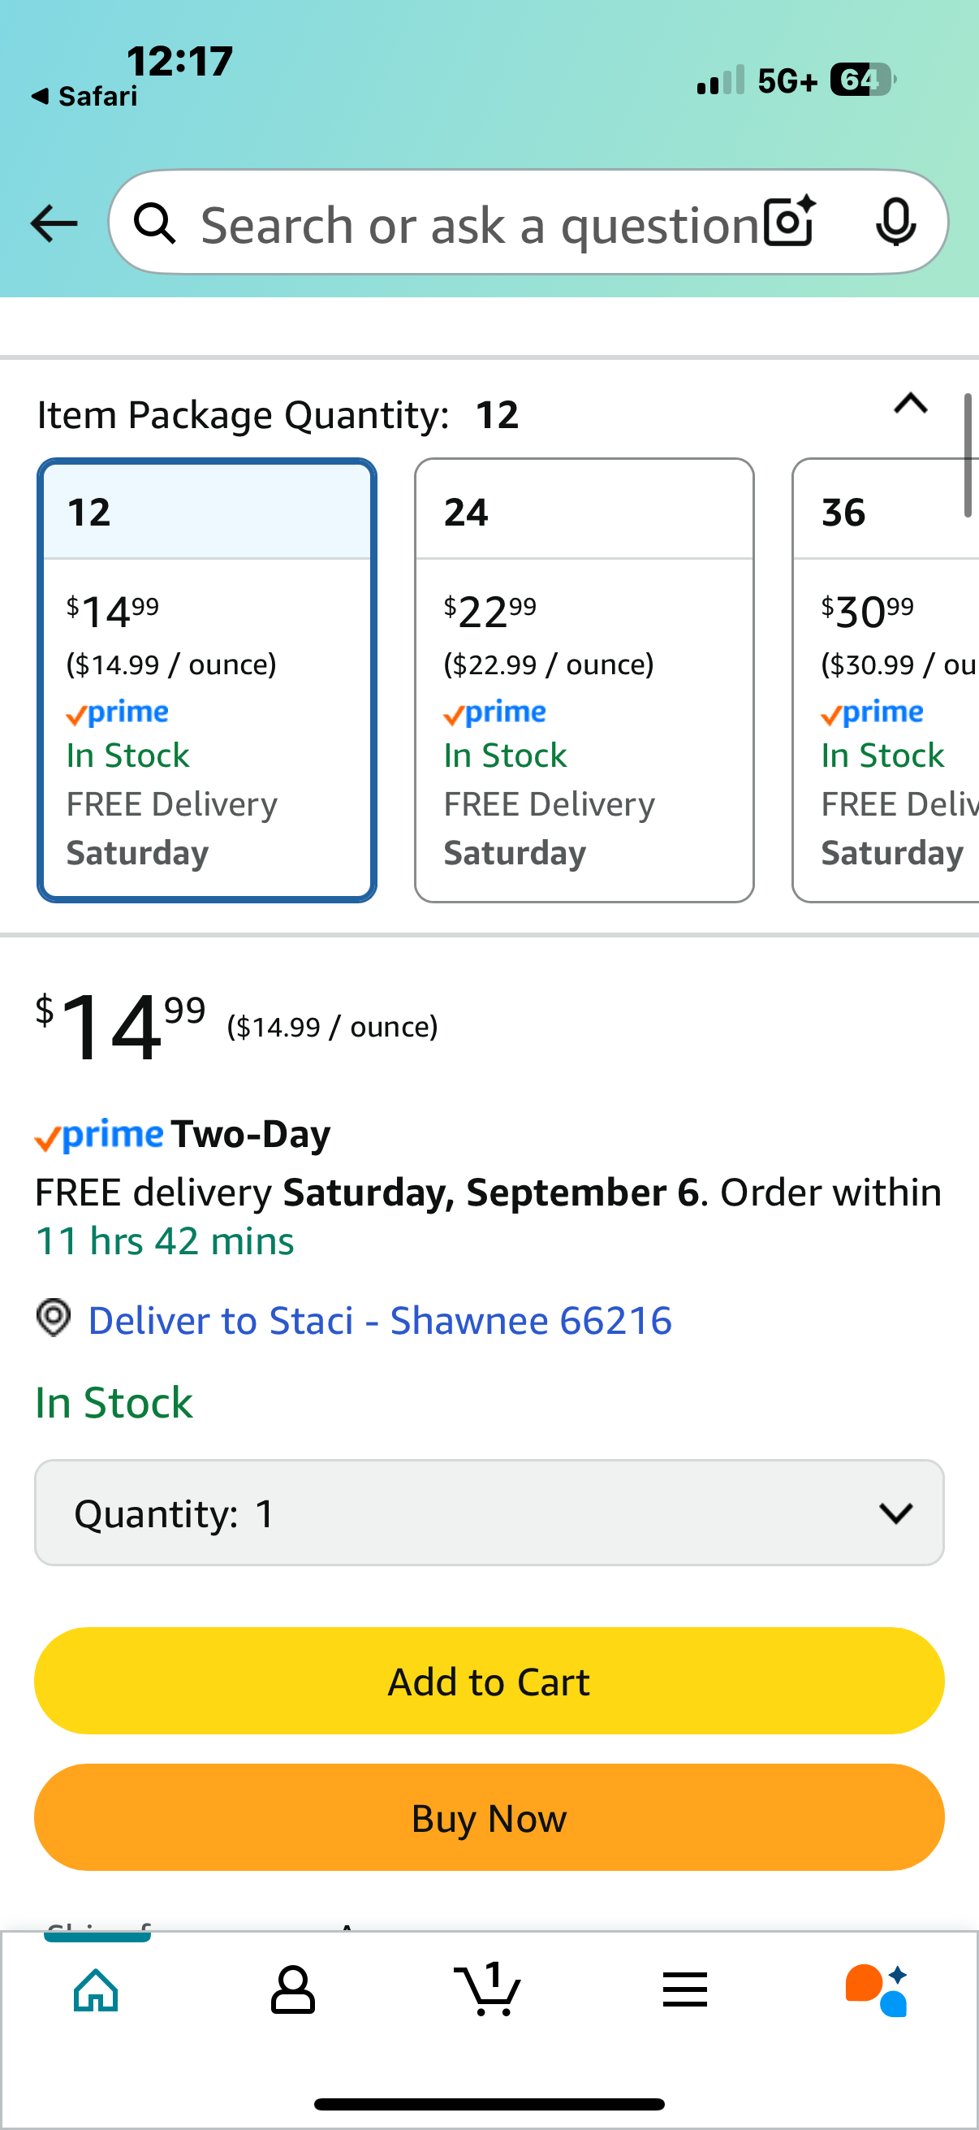
Task: Open the account profile tab
Action: click(292, 1989)
